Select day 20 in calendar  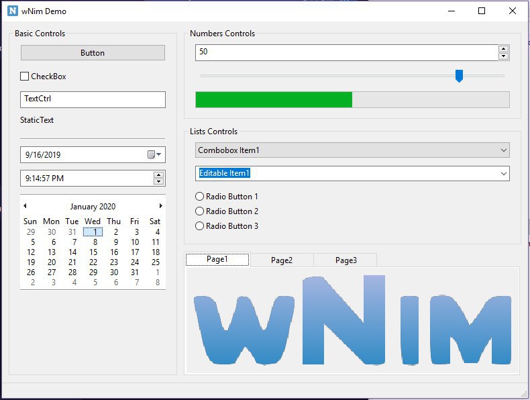click(52, 262)
